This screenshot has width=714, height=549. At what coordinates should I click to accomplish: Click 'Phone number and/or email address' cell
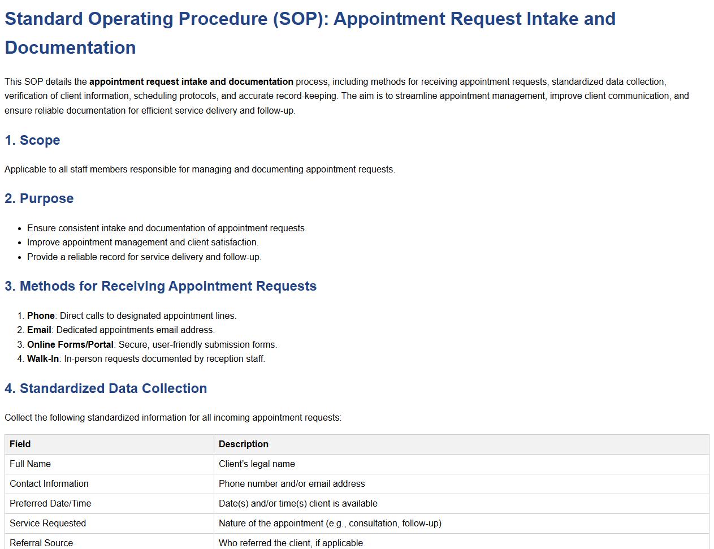(x=292, y=483)
